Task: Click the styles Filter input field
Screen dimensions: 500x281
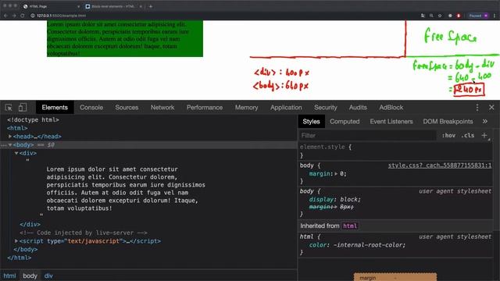Action: click(x=367, y=136)
